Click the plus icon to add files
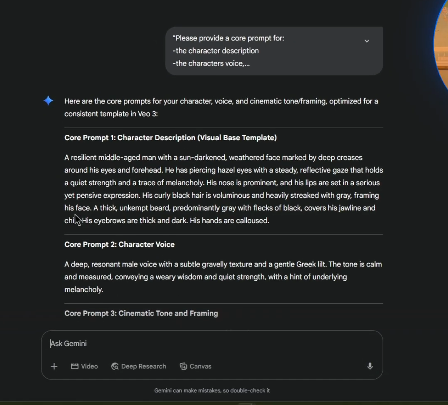This screenshot has width=448, height=405. click(x=54, y=366)
